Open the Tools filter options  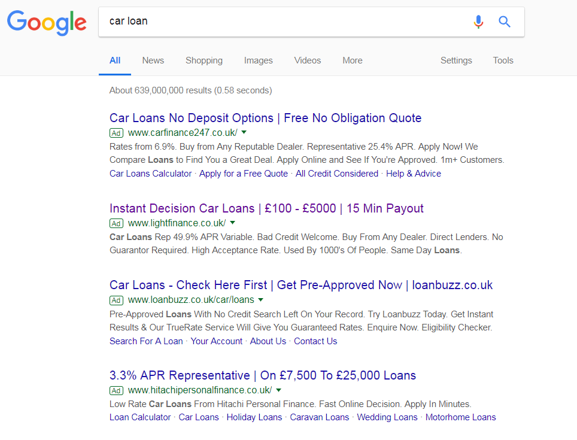(503, 60)
